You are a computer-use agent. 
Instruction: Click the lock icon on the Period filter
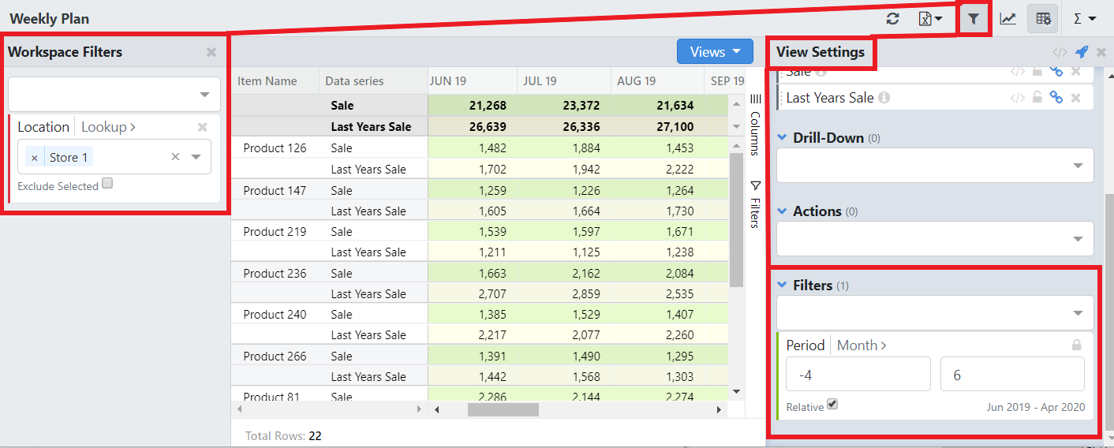point(1076,345)
